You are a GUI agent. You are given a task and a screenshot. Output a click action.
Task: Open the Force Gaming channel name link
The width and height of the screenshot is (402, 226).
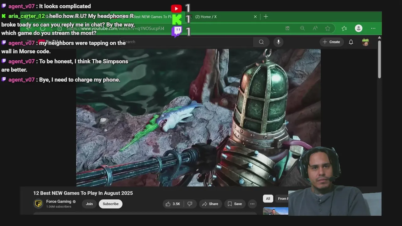[x=59, y=202]
